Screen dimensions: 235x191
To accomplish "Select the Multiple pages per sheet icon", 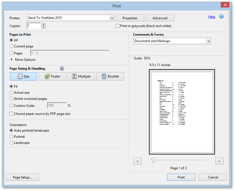I will pos(81,76).
